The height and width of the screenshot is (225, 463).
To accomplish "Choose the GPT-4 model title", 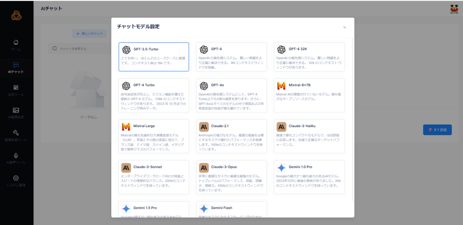I will point(216,49).
